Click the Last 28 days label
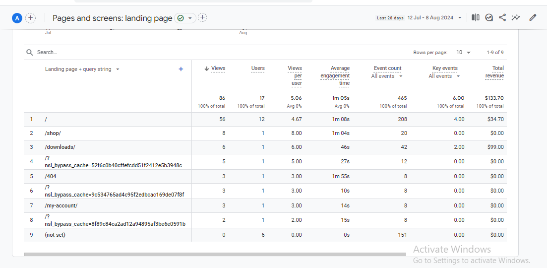Image resolution: width=547 pixels, height=268 pixels. 390,18
